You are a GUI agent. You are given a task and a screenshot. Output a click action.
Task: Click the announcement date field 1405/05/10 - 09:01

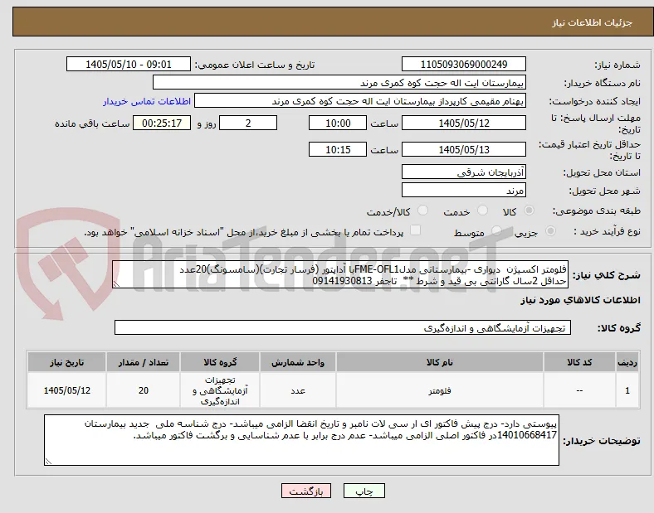point(129,64)
